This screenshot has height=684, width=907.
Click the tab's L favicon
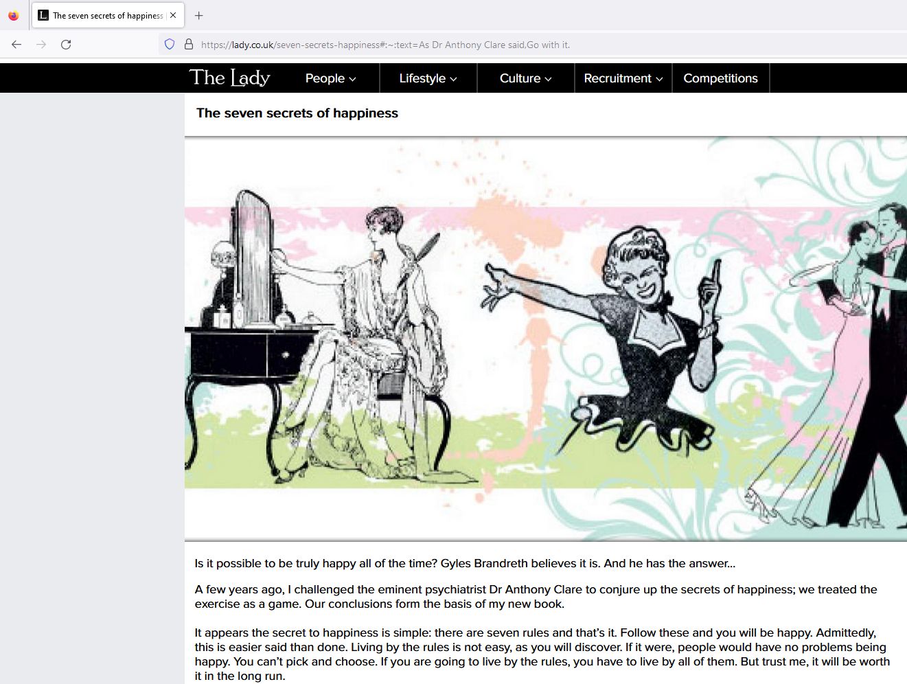(43, 15)
